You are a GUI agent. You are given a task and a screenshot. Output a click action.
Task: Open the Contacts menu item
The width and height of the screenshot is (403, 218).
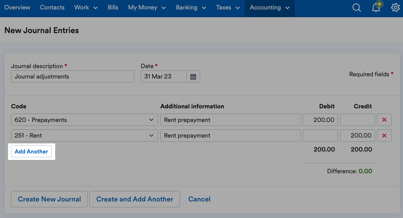pos(52,7)
